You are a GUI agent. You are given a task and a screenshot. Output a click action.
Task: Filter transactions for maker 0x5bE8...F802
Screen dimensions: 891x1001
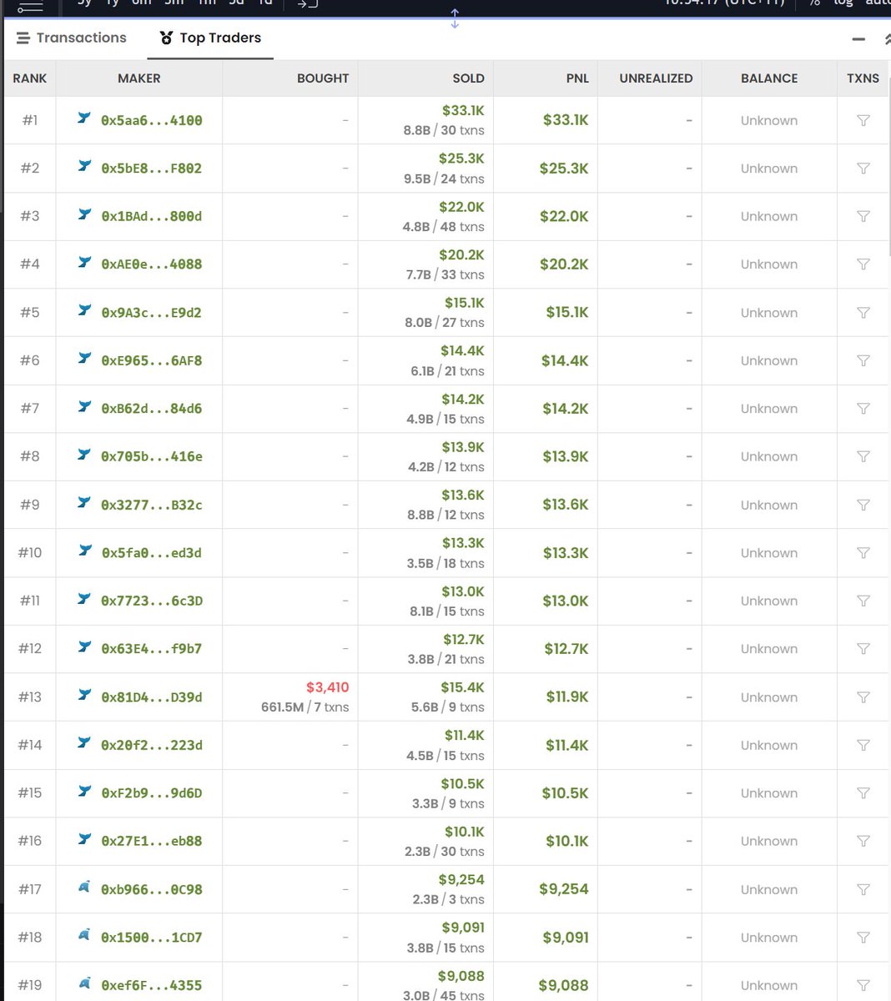(x=863, y=169)
